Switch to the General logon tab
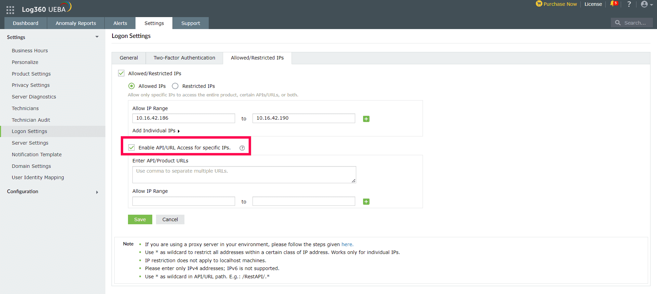657x294 pixels. pos(129,58)
